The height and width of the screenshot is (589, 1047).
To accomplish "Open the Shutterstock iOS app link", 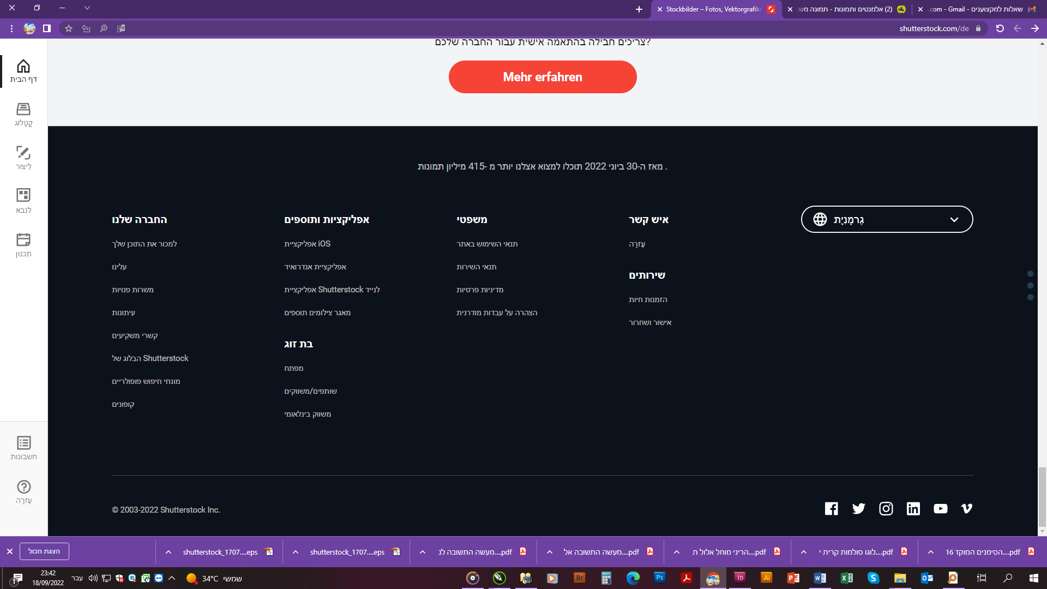I will [307, 244].
